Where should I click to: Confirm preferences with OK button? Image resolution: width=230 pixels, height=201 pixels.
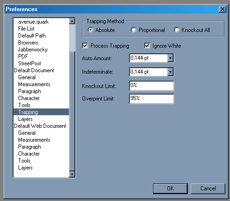pos(170,188)
